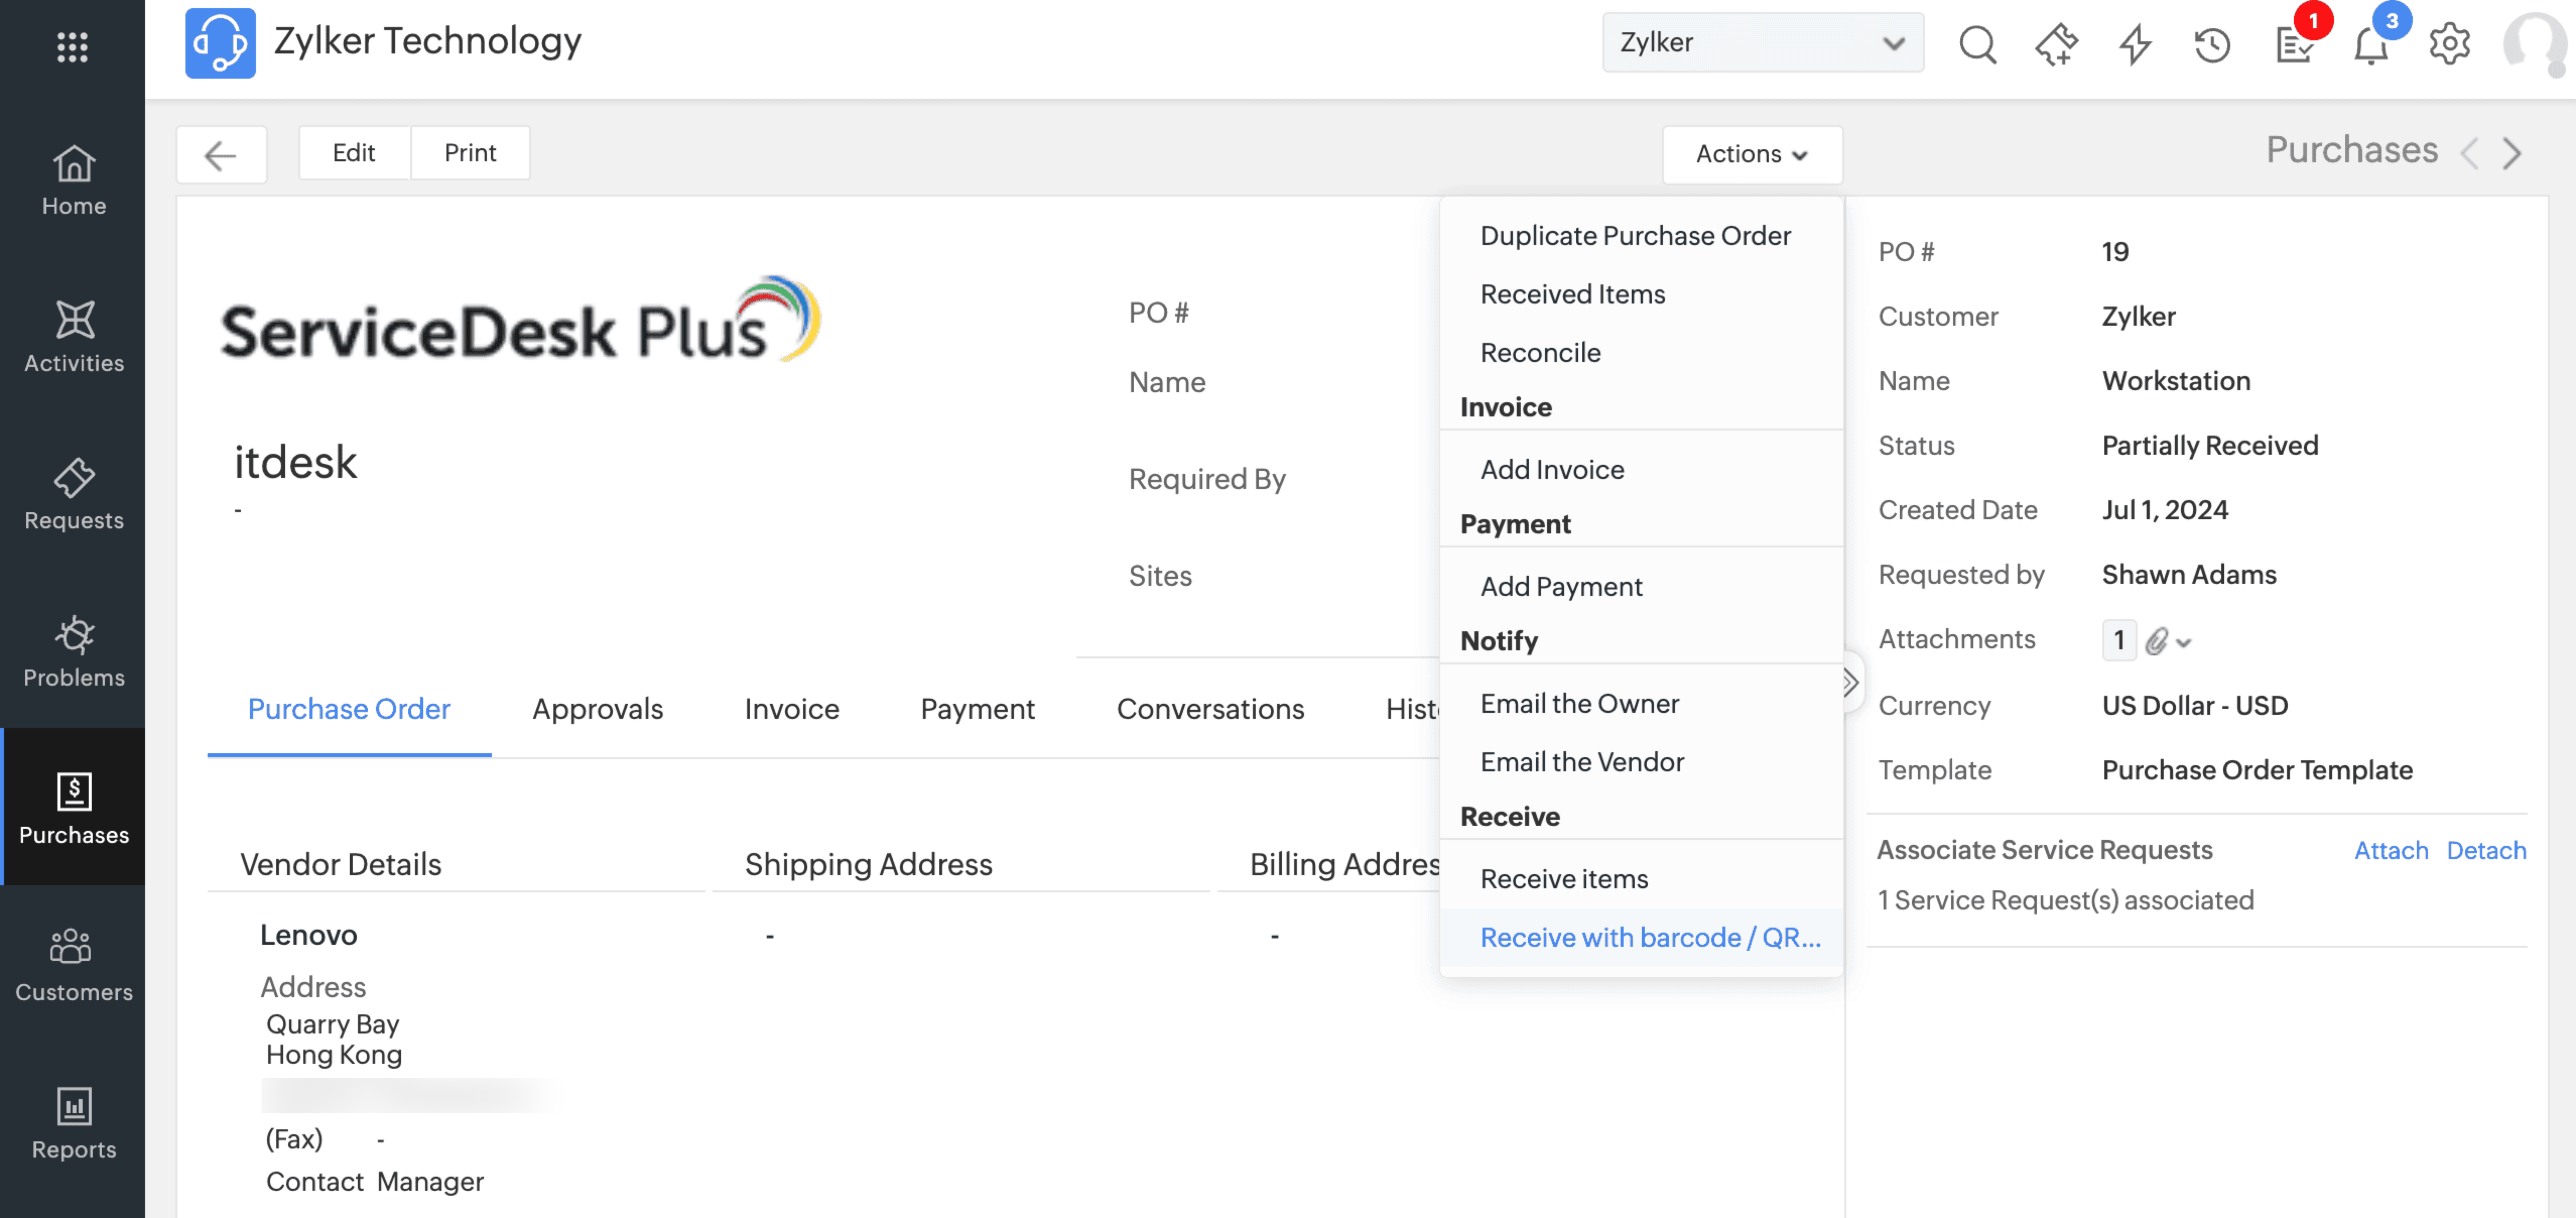
Task: Open the recent history clock icon
Action: pos(2212,44)
